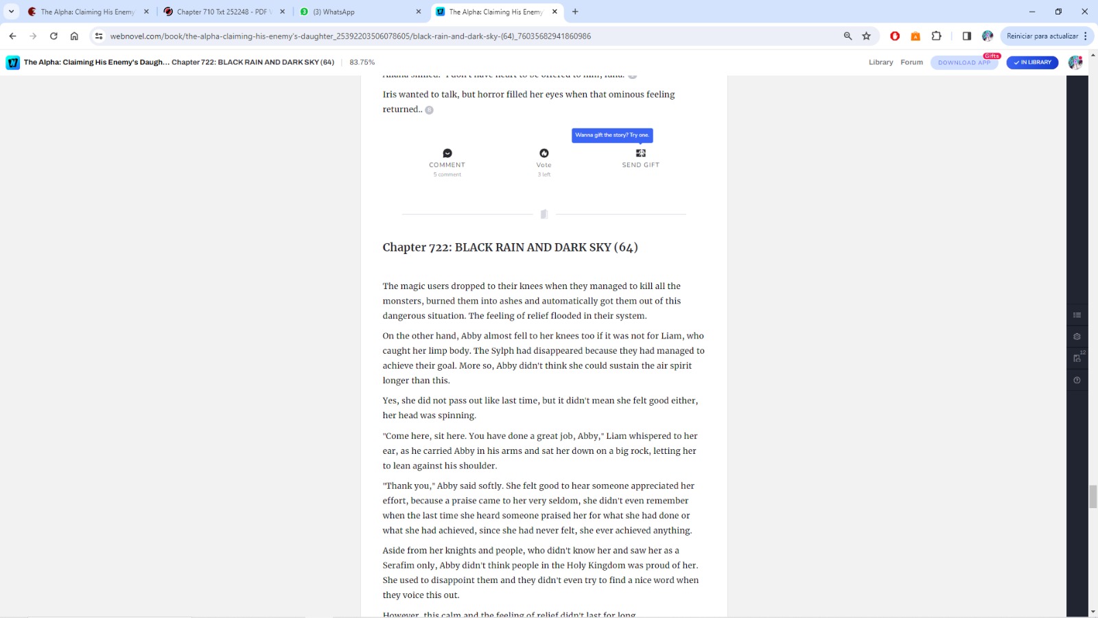This screenshot has width=1098, height=618.
Task: Bookmark this page with the star icon
Action: coord(866,36)
